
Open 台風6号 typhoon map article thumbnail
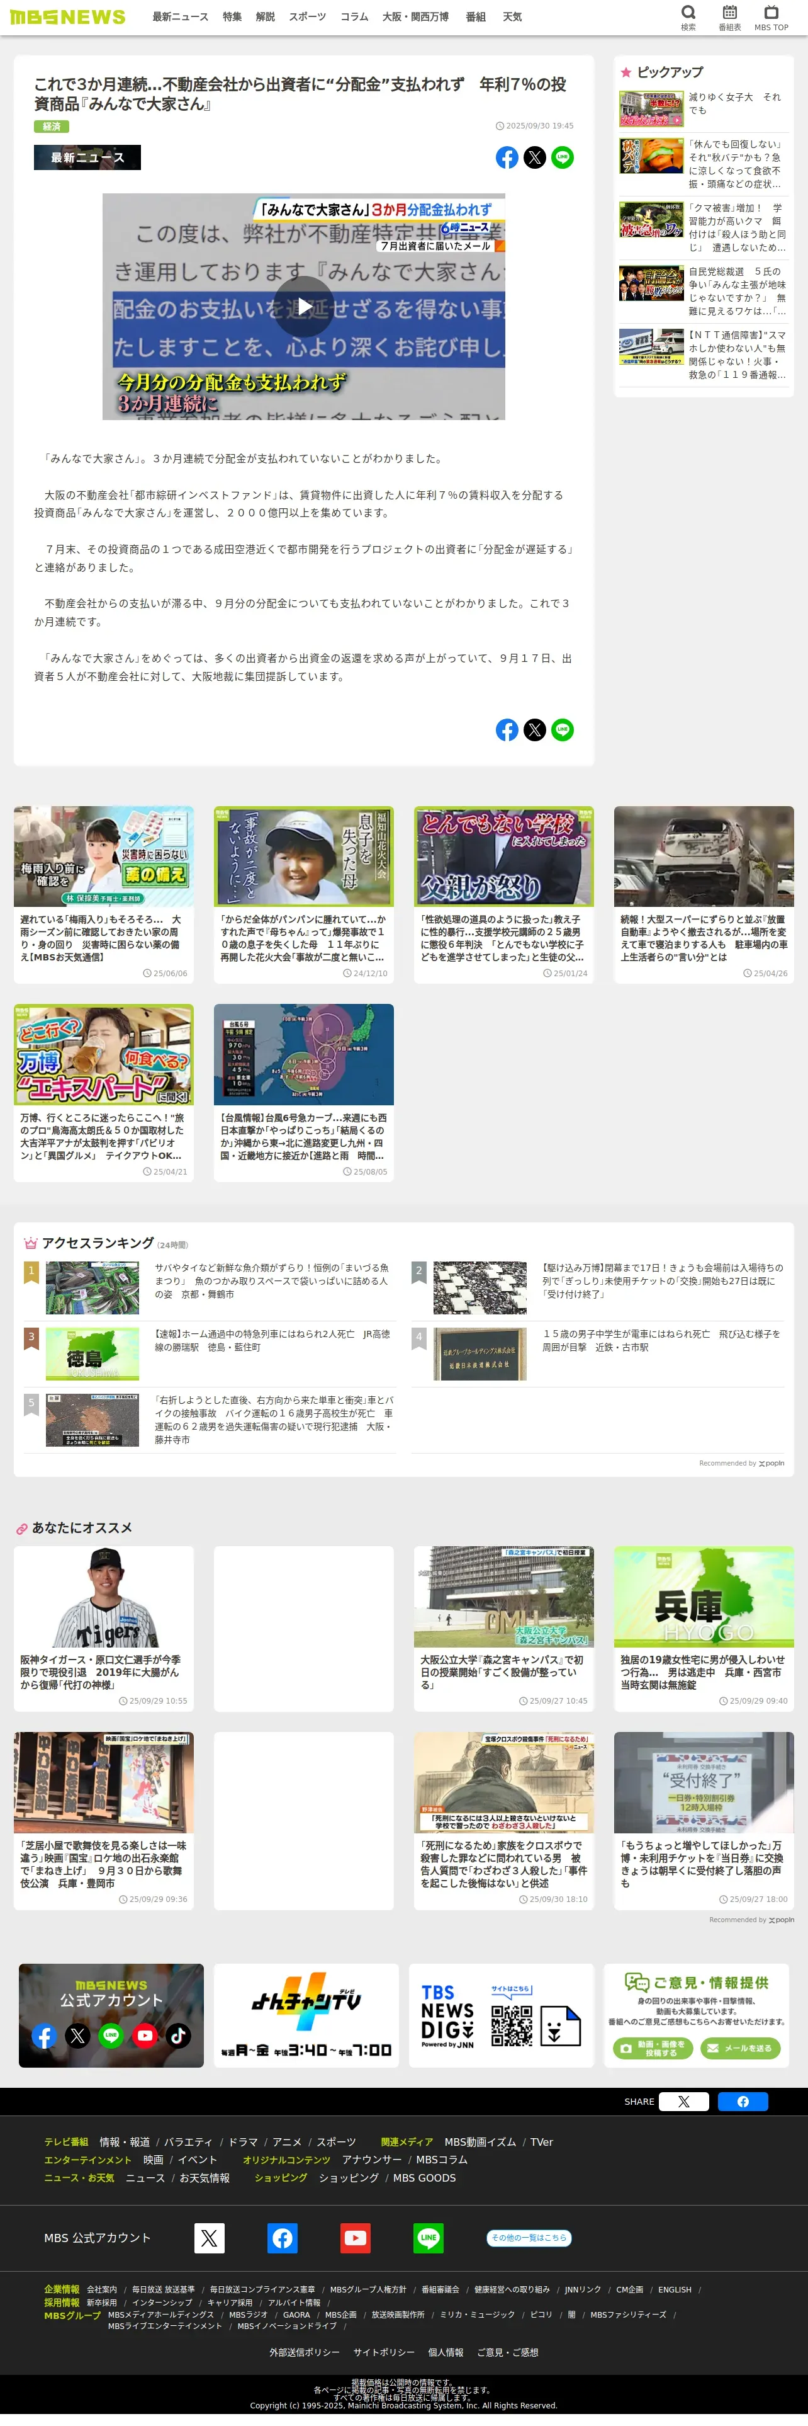point(304,1054)
